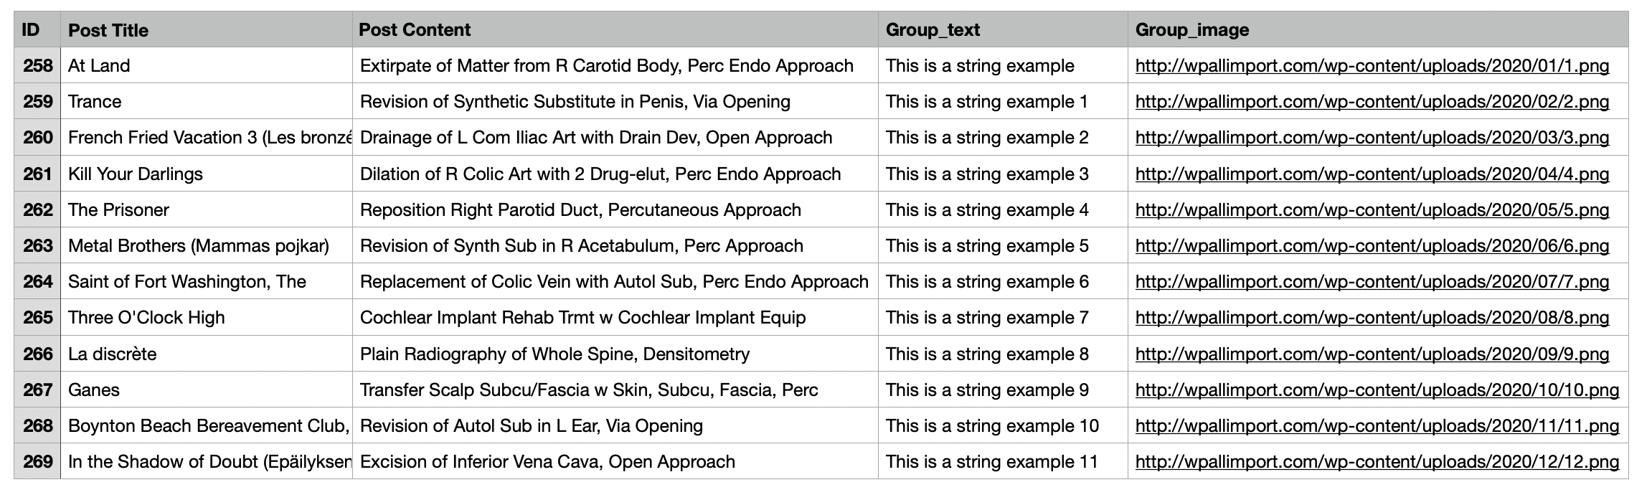
Task: Click the "Kill Your Darlings" cell
Action: point(136,174)
